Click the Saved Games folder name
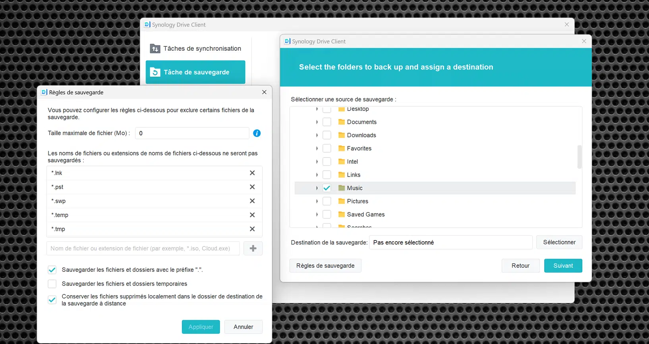 [x=366, y=214]
